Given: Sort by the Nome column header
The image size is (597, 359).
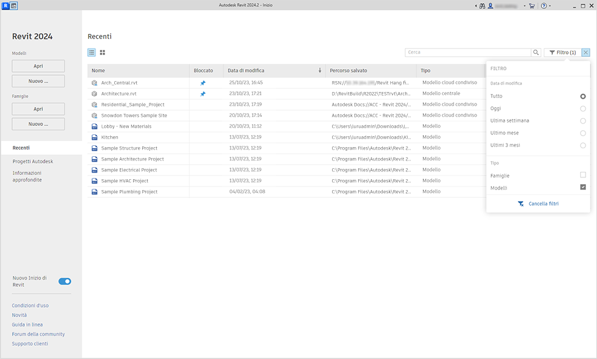Looking at the screenshot, I should coord(138,70).
